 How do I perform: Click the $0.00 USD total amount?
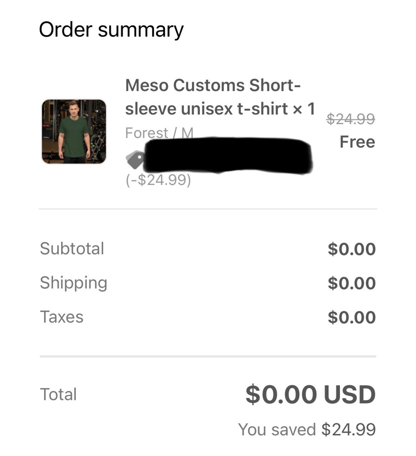pyautogui.click(x=311, y=394)
